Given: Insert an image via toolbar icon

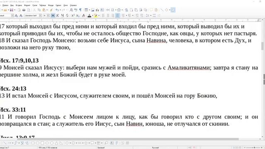Looking at the screenshot, I should click(93, 10).
